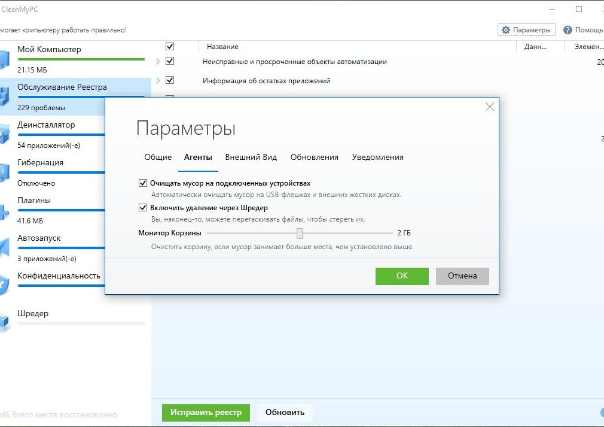Screen dimensions: 604x427
Task: Uncheck Неисправные и просроченные объекты автоматизации
Action: click(170, 61)
